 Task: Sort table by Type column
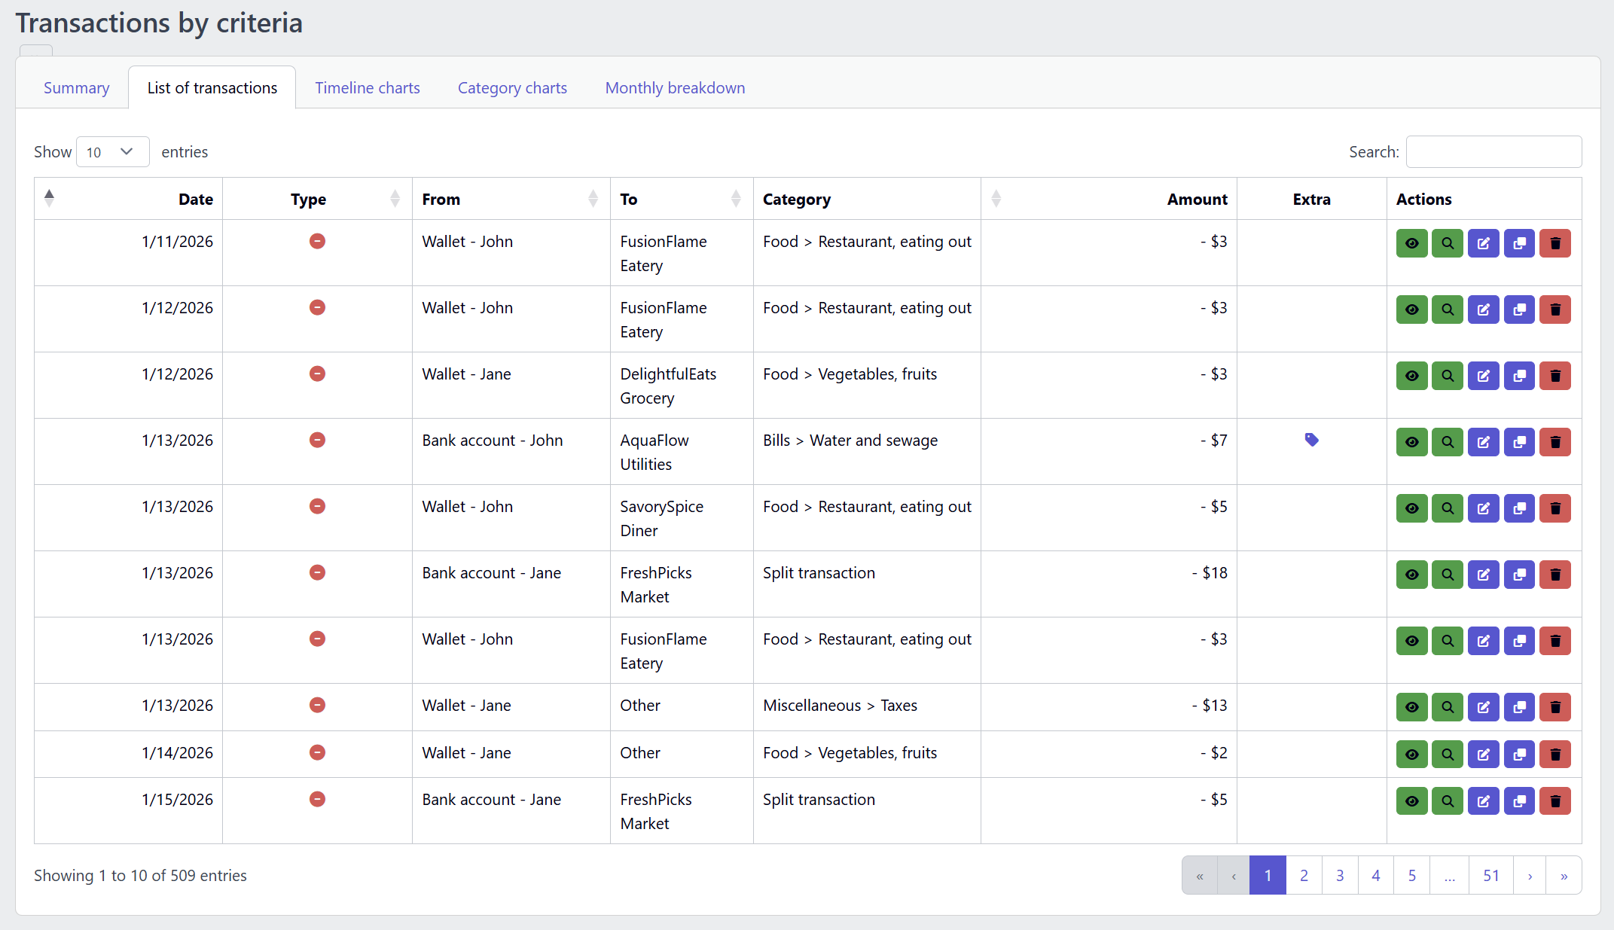[317, 199]
